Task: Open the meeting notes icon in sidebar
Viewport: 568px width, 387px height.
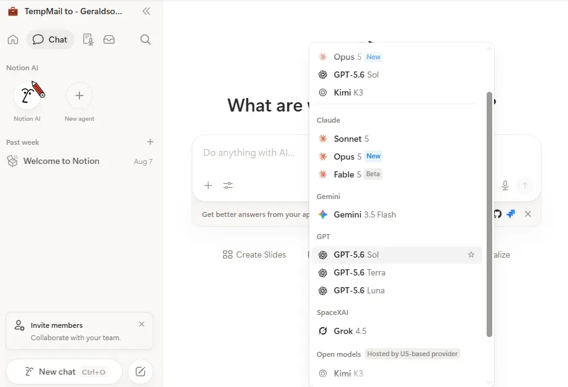Action: coord(88,39)
